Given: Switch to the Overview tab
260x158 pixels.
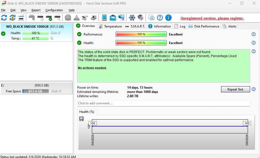Looking at the screenshot, I should [86, 26].
